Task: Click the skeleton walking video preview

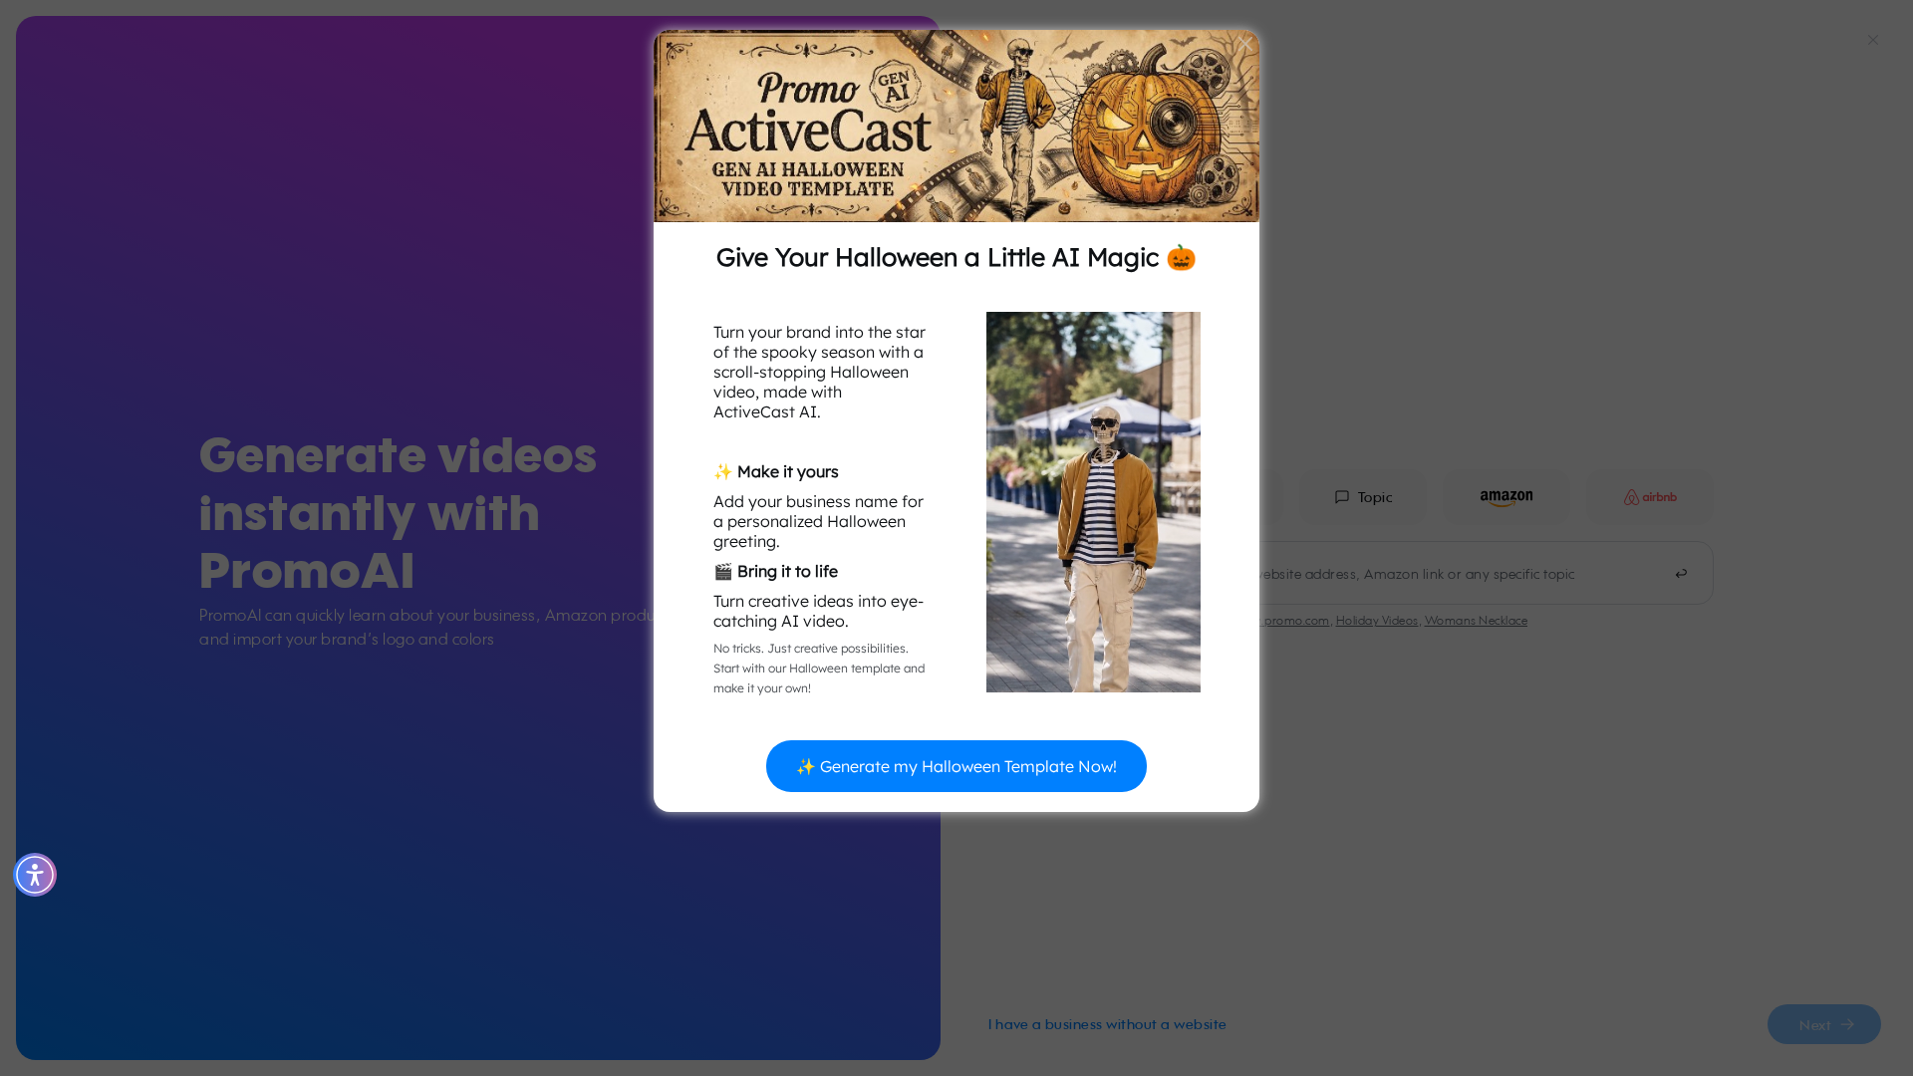Action: click(x=1093, y=502)
